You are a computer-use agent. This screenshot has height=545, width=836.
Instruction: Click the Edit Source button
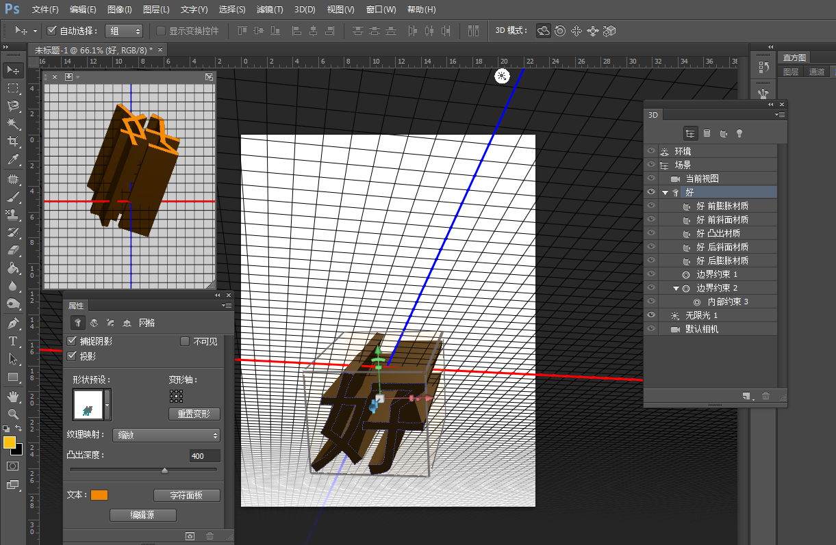[x=143, y=515]
